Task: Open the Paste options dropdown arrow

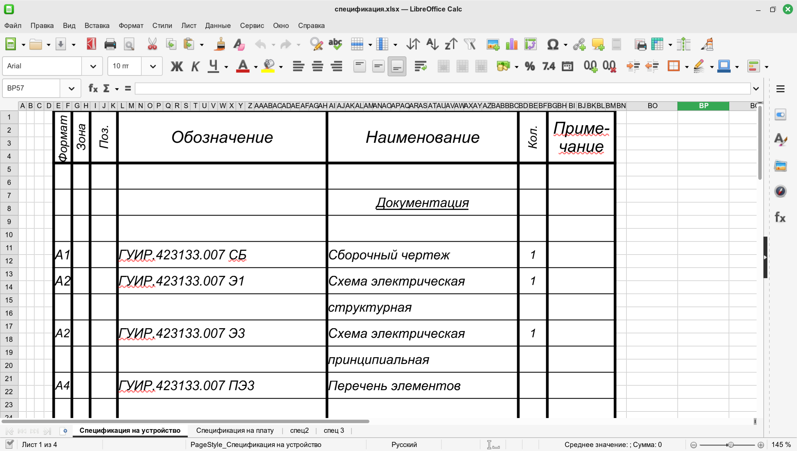Action: click(x=202, y=45)
